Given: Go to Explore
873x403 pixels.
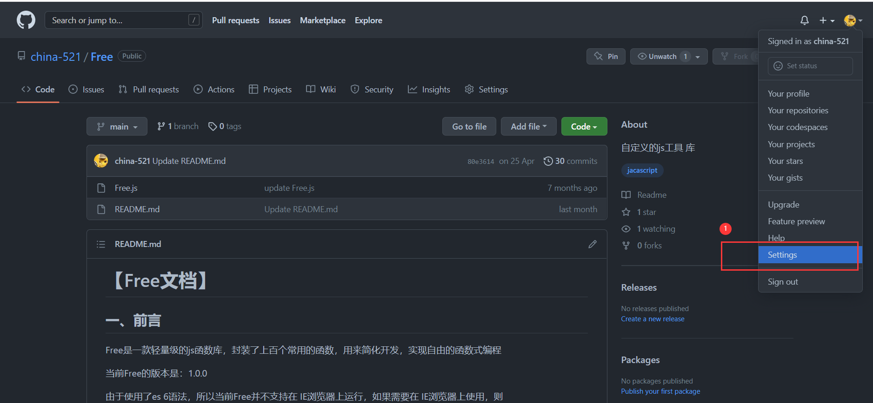Looking at the screenshot, I should click(368, 20).
